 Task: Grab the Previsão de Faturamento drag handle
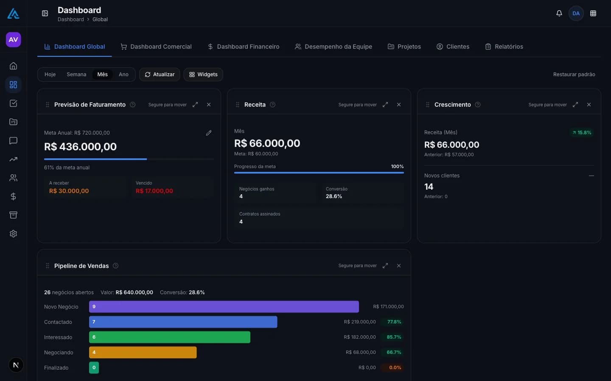click(x=48, y=105)
